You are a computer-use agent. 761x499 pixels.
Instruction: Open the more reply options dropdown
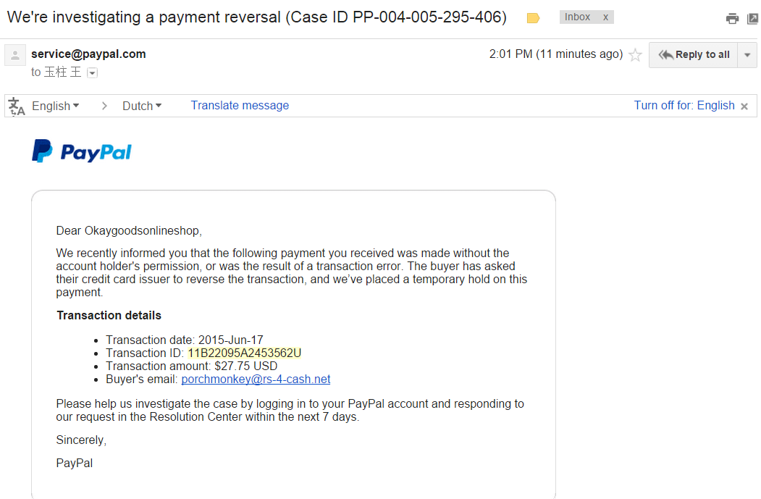click(747, 55)
